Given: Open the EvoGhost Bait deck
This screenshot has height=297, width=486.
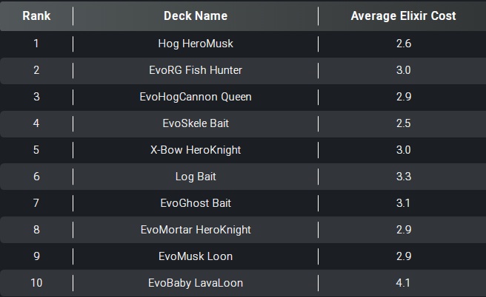Looking at the screenshot, I should click(x=196, y=203).
